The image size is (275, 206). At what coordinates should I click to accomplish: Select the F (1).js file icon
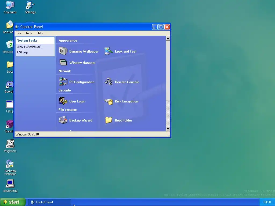pos(10,104)
